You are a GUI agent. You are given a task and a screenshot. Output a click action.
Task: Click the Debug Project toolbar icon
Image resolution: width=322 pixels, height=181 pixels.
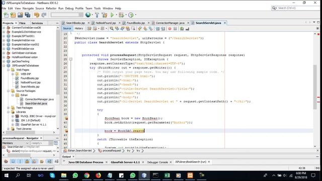pyautogui.click(x=121, y=15)
